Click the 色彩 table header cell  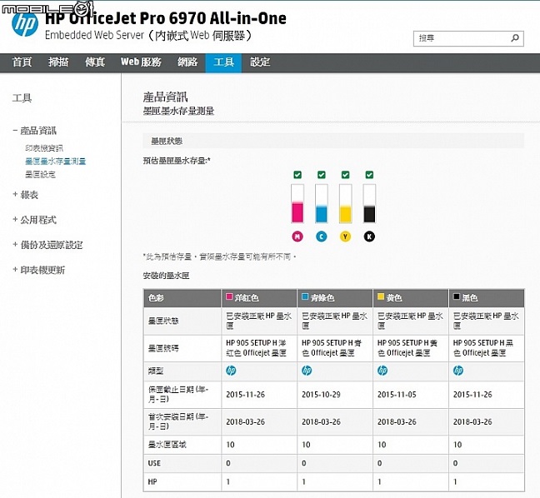point(182,298)
